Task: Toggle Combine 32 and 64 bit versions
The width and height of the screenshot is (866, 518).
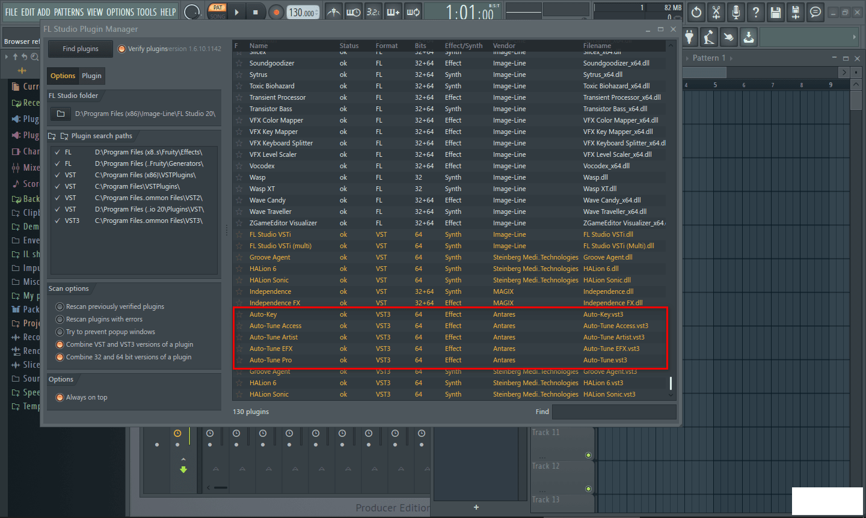Action: (60, 357)
